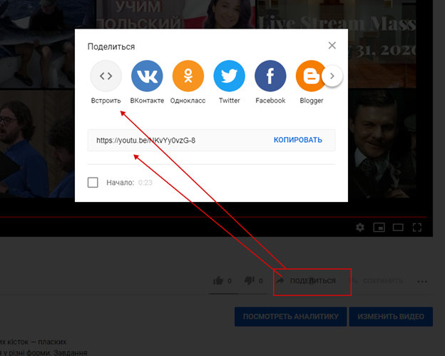Image resolution: width=445 pixels, height=356 pixels.
Task: Click the 0:23 start time value
Action: pos(145,183)
